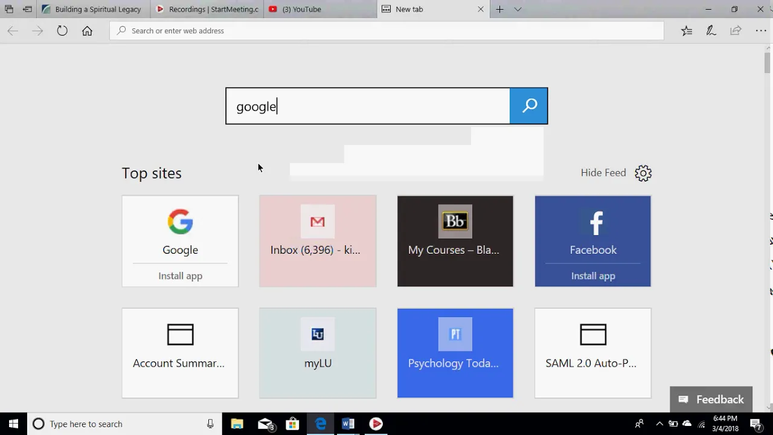Open the Facebook top site tile
The image size is (773, 435).
tap(593, 241)
